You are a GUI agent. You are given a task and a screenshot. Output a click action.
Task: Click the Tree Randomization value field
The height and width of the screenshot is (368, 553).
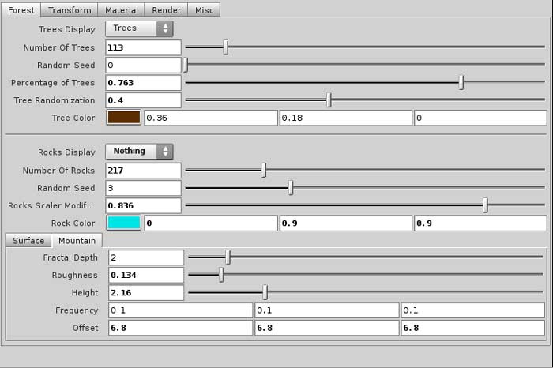[x=143, y=100]
